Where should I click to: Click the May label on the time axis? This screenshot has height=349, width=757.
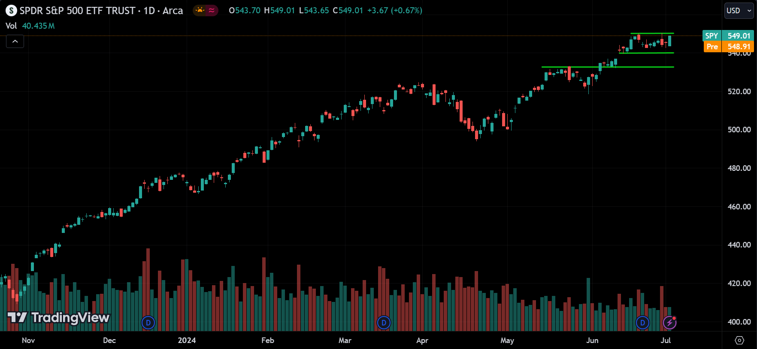507,340
